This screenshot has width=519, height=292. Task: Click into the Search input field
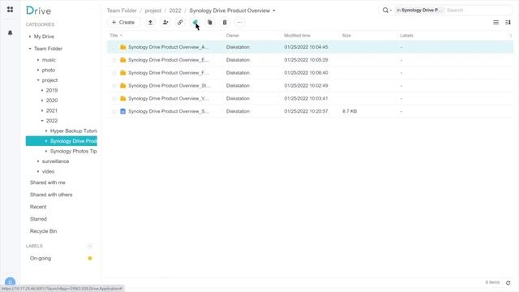(478, 11)
